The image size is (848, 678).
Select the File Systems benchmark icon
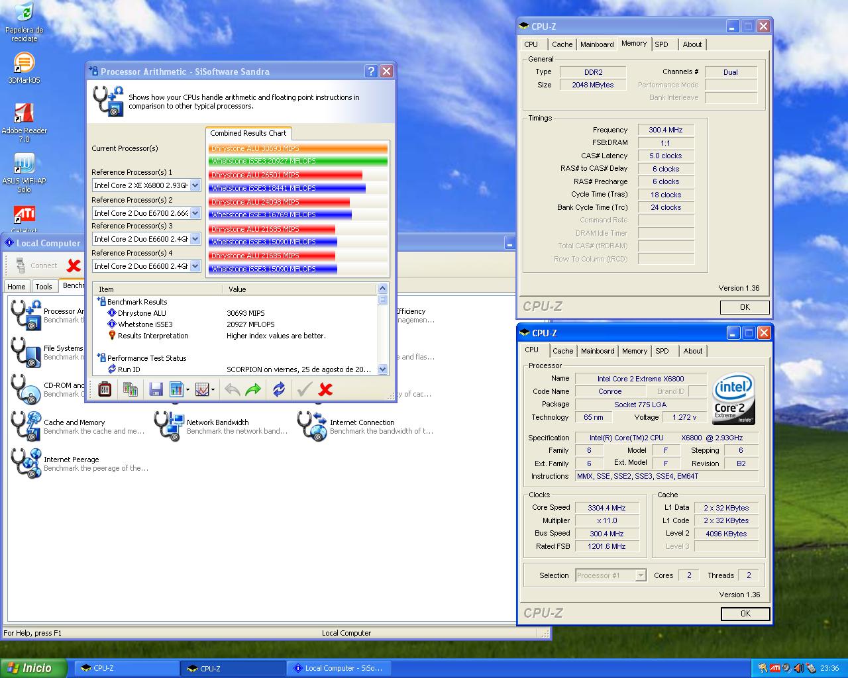tap(26, 352)
